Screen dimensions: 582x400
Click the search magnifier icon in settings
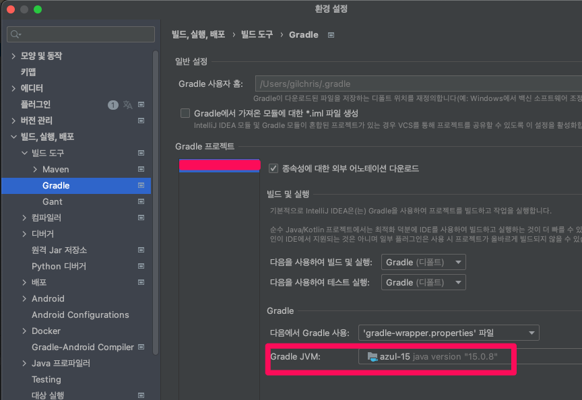[15, 34]
